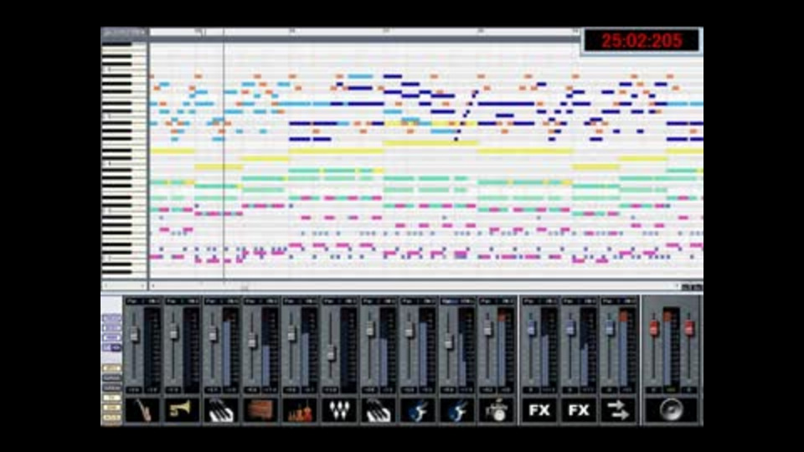The width and height of the screenshot is (804, 452).
Task: Open the second piano hands channel icon
Action: coord(379,410)
